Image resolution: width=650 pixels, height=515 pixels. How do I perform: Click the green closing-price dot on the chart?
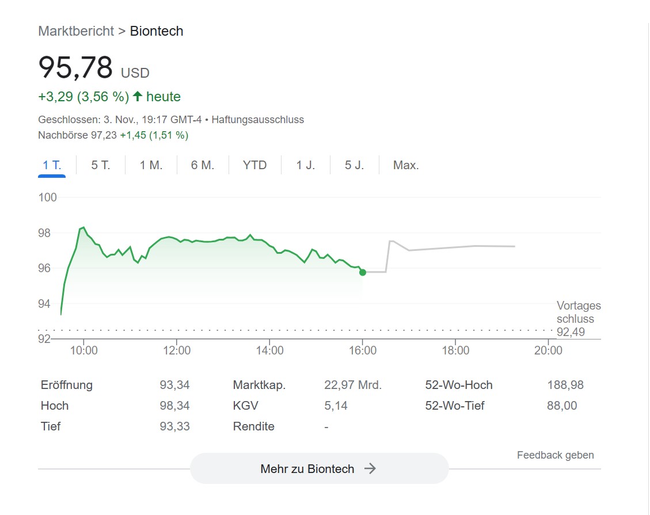pyautogui.click(x=363, y=272)
